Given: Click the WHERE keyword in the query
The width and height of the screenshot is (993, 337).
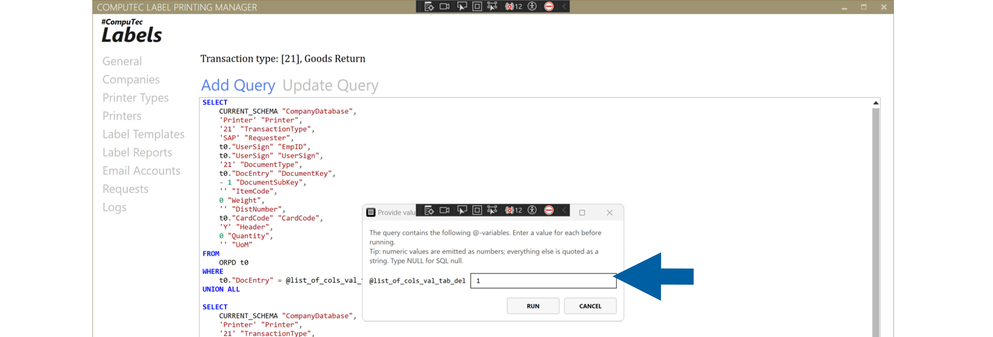Looking at the screenshot, I should (213, 271).
